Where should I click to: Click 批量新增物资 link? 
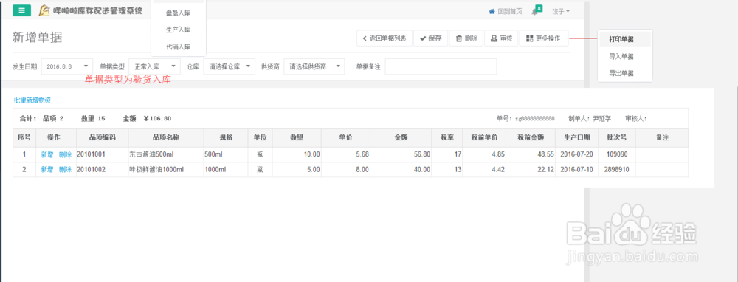[32, 100]
